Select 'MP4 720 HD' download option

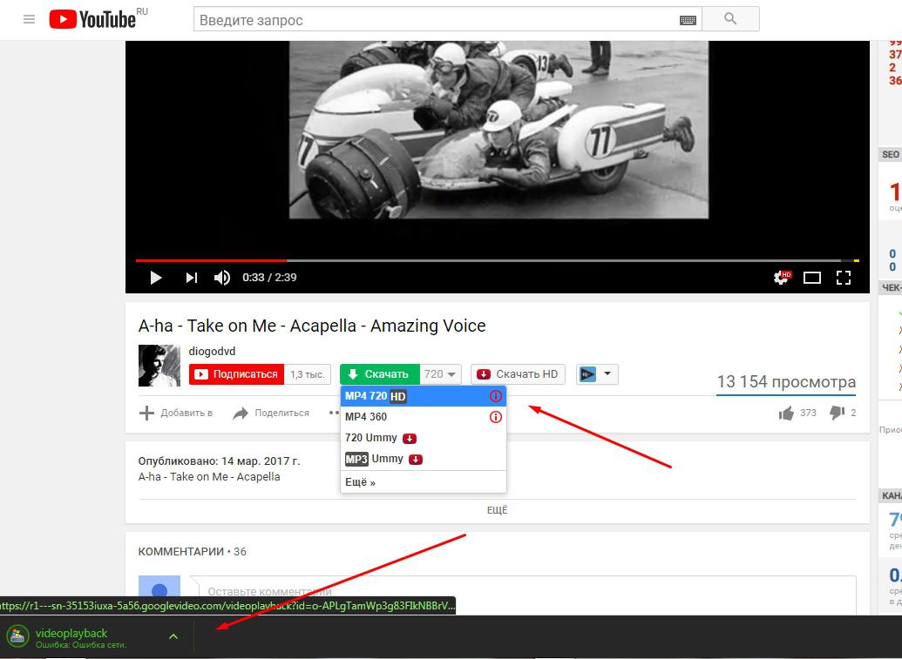424,396
